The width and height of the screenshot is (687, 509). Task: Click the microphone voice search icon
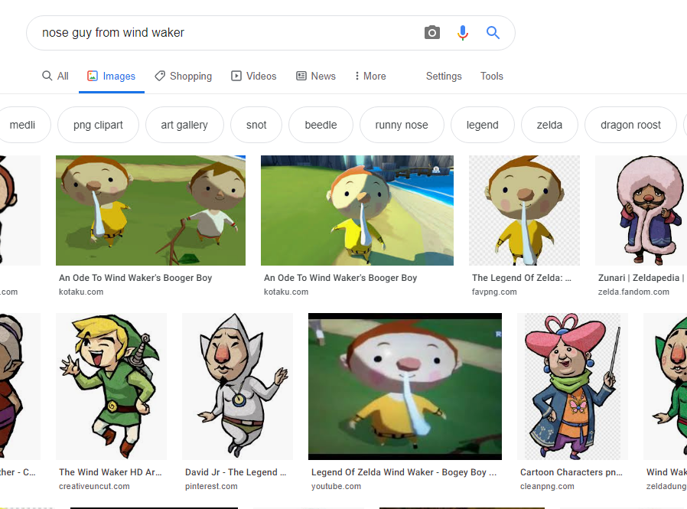tap(463, 32)
